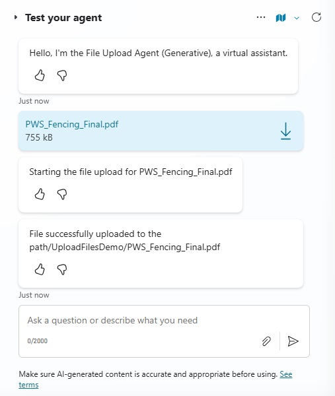Like the Starting the file upload message

point(40,194)
